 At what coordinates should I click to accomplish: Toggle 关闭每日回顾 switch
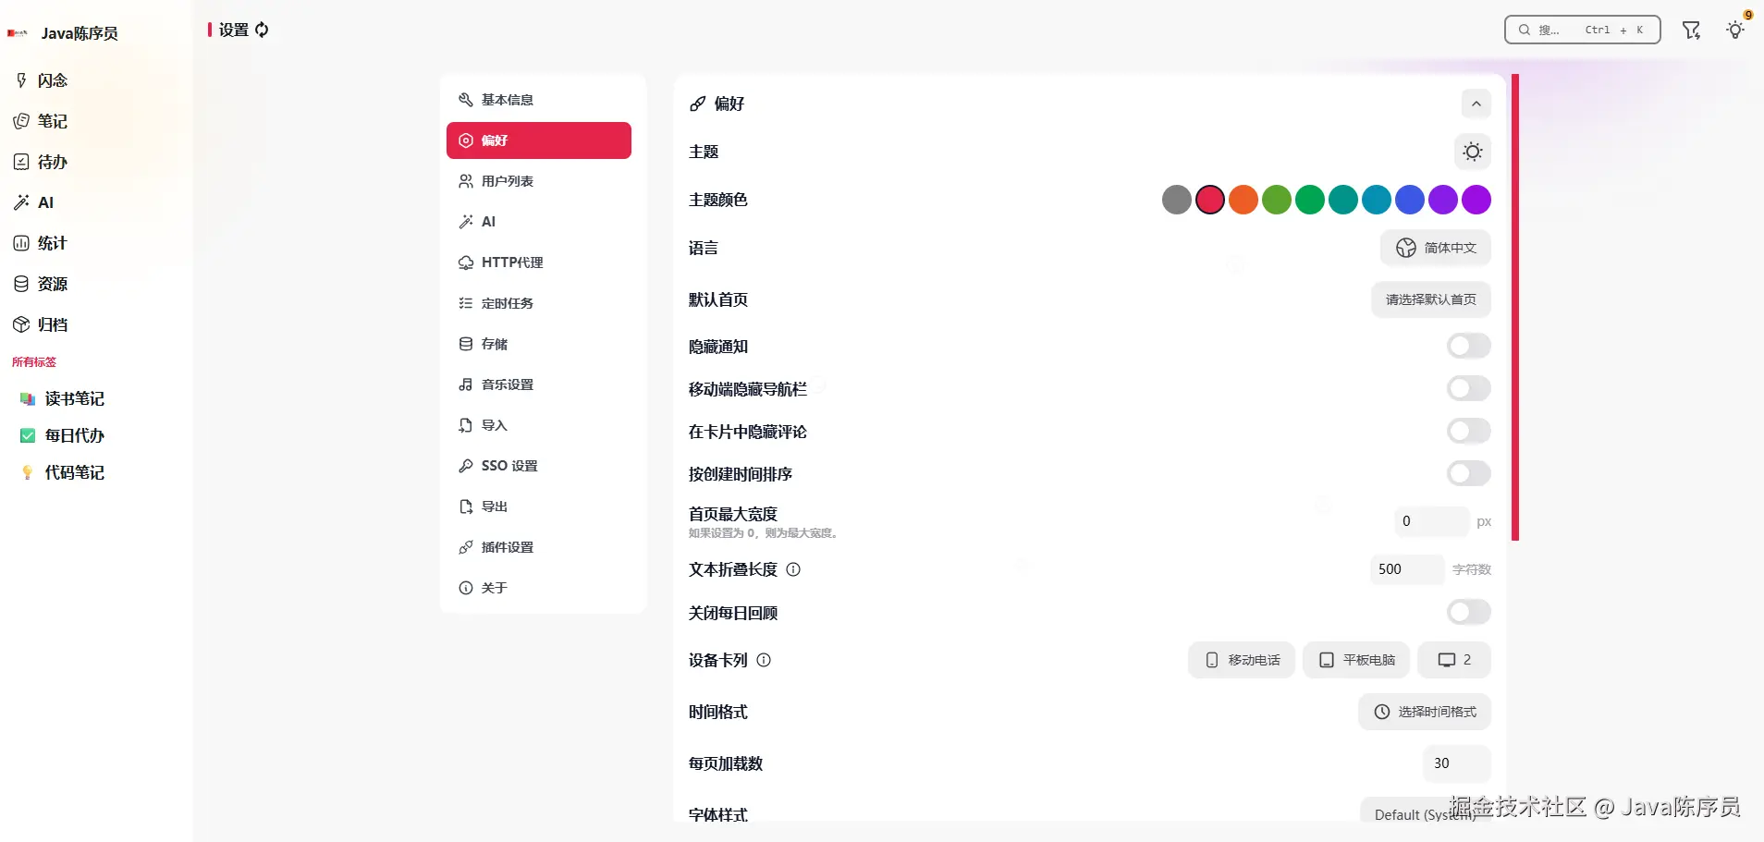pos(1469,613)
